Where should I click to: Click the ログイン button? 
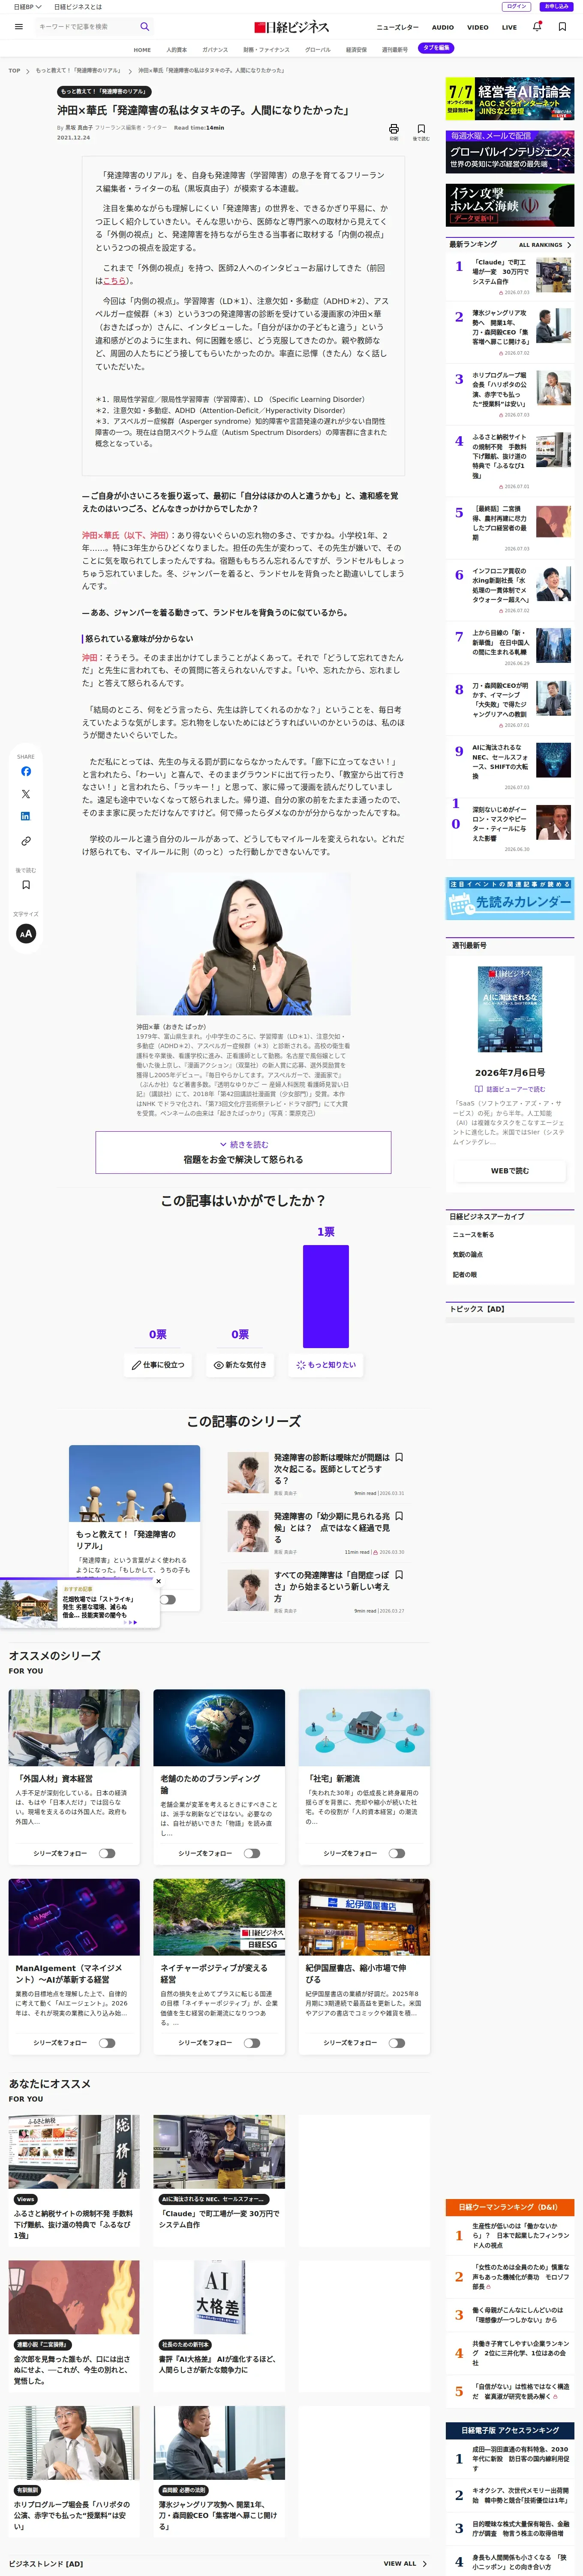pyautogui.click(x=517, y=7)
